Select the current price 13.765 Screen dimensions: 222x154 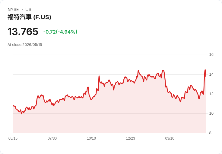click(23, 32)
